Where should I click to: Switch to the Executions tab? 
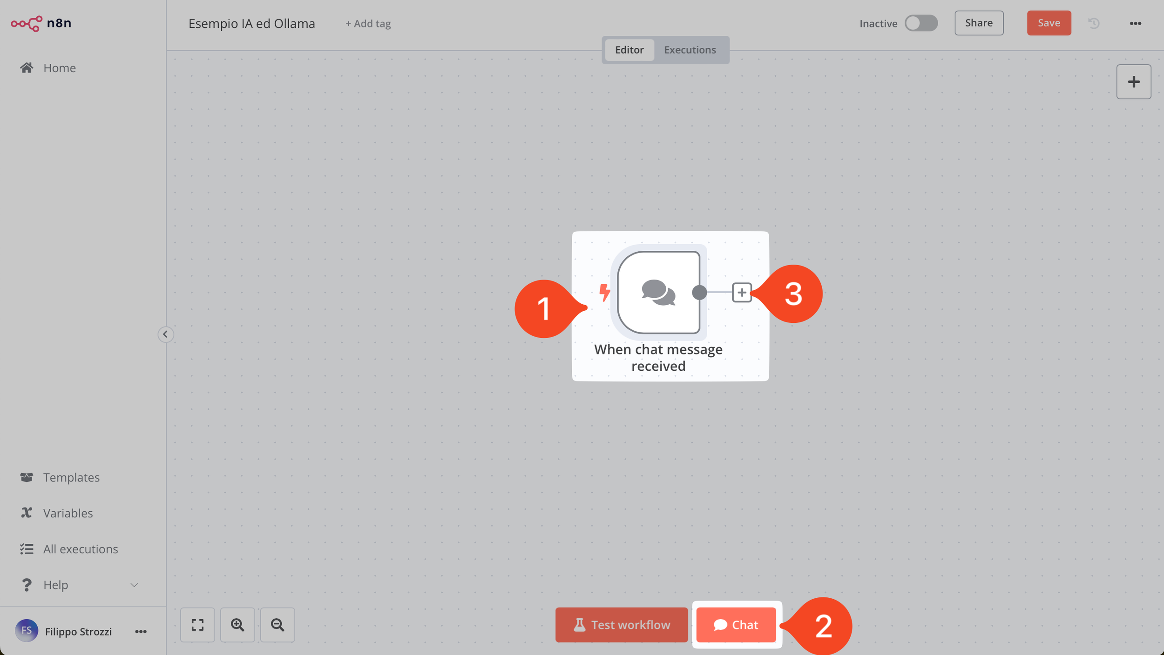pyautogui.click(x=690, y=50)
